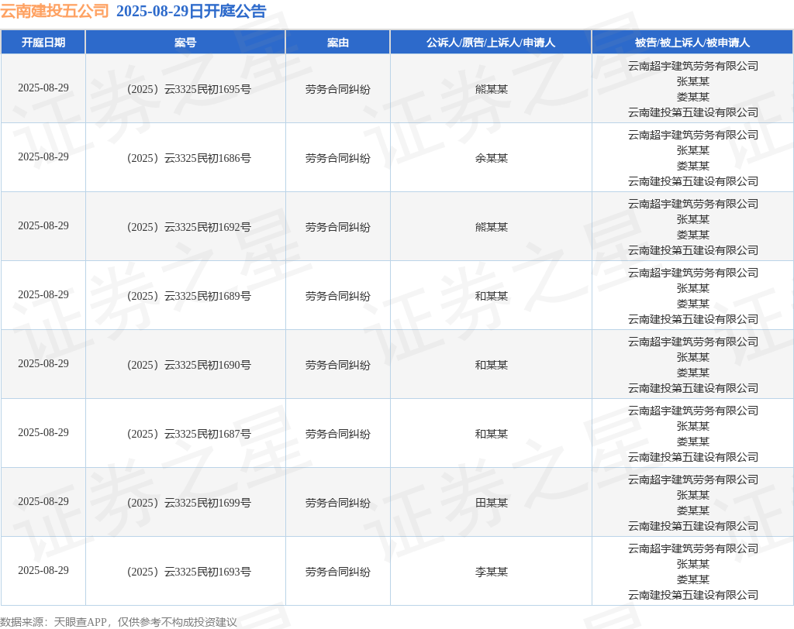
Task: Click plaintiff 和某某 in the 1689号 row
Action: pyautogui.click(x=491, y=296)
